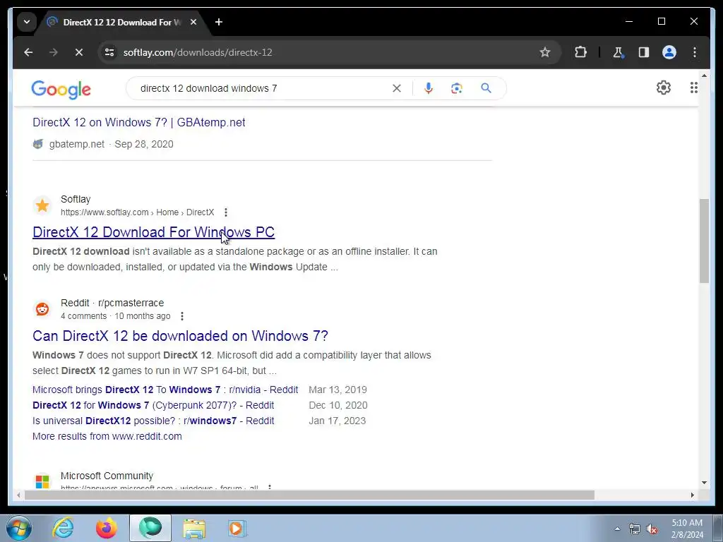Submit search with magnifier icon
723x542 pixels.
click(x=486, y=88)
